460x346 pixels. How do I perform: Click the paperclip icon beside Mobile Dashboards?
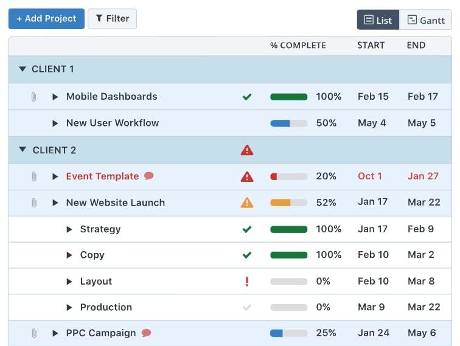click(34, 97)
